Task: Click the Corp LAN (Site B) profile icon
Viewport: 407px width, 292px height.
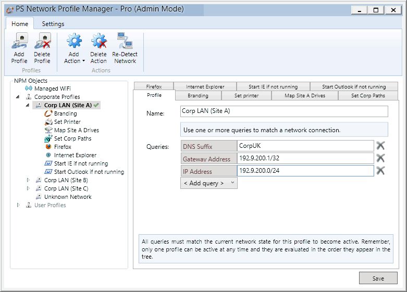Action: (x=39, y=180)
